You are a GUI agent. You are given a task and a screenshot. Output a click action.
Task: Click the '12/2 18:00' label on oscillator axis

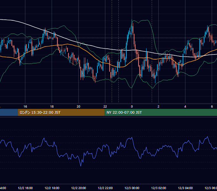(52, 188)
